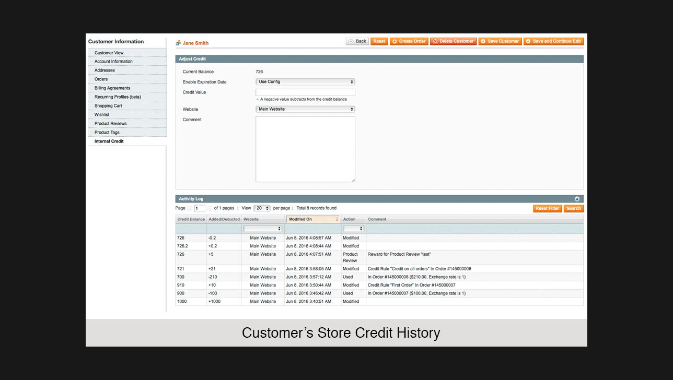Open the Billing Agreements tab
The image size is (673, 380).
click(112, 88)
